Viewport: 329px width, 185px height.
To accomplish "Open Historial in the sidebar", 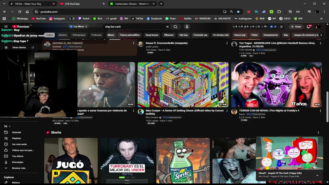I will pos(16,132).
